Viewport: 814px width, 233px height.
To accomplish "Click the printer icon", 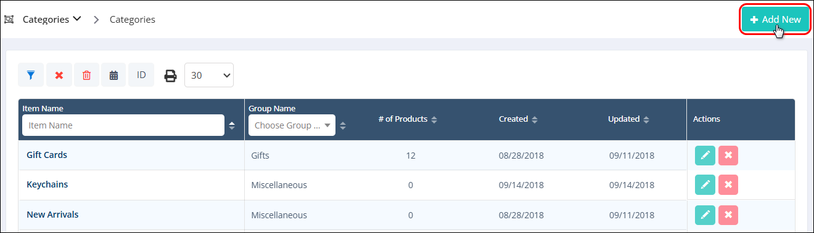I will tap(170, 76).
